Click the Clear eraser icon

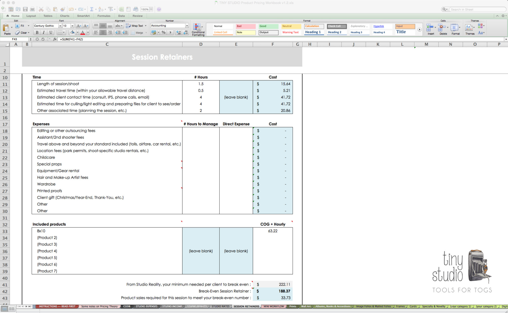tap(17, 33)
